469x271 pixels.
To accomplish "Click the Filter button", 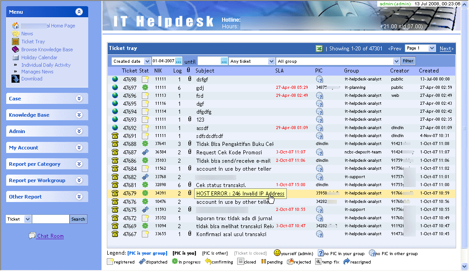I will coord(408,61).
